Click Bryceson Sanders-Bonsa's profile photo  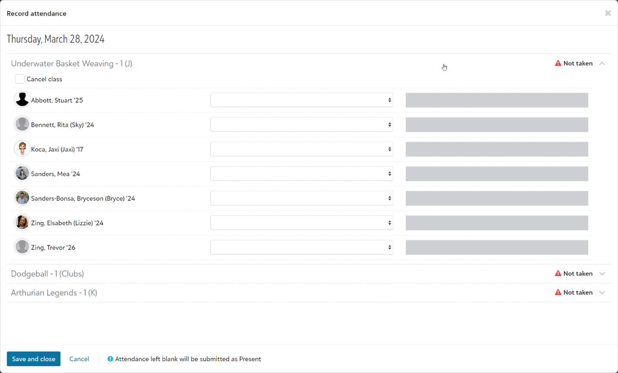22,198
